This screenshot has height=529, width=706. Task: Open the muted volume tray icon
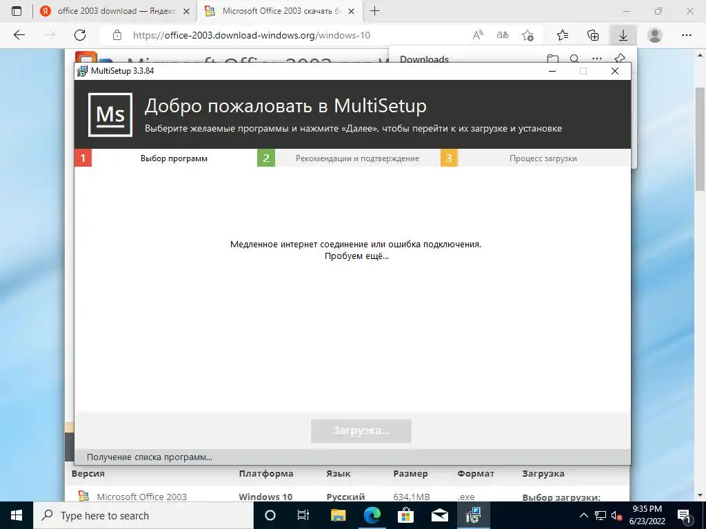click(x=617, y=516)
